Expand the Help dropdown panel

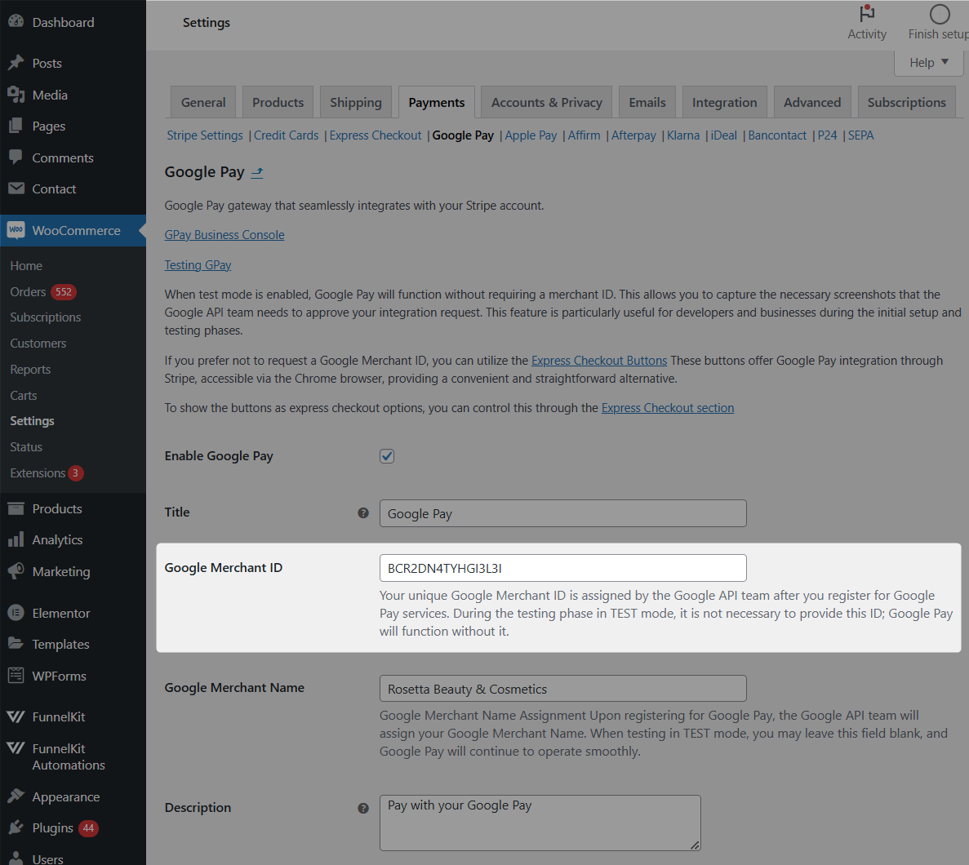point(929,63)
